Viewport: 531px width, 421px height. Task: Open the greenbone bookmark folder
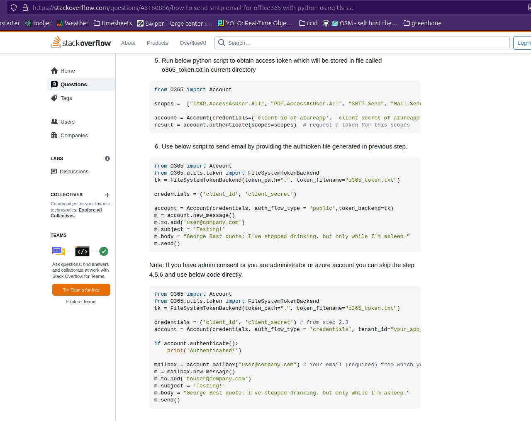(x=422, y=23)
